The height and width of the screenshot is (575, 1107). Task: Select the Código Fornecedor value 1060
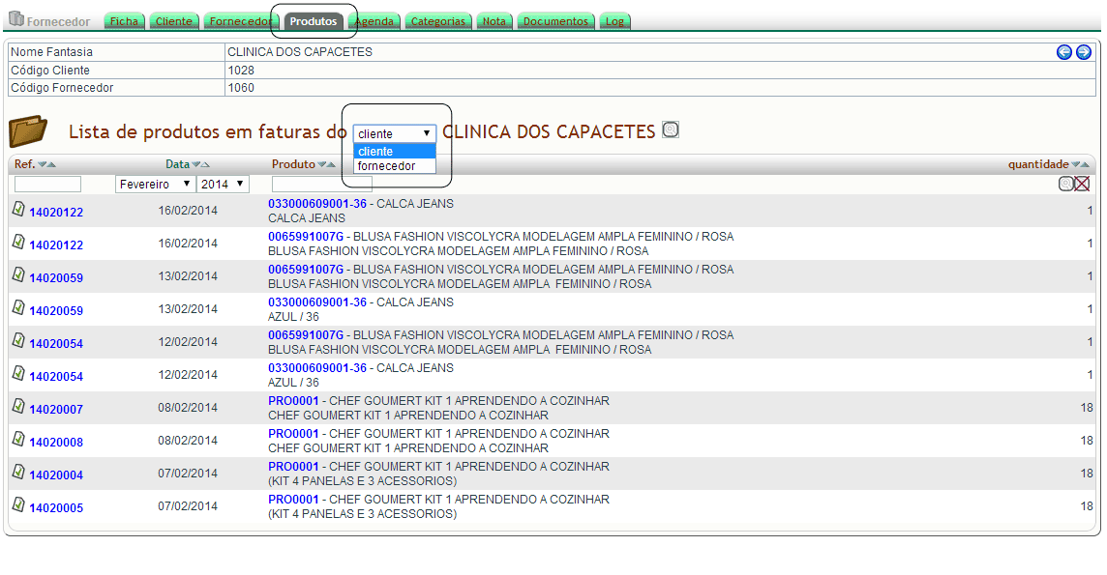coord(241,88)
